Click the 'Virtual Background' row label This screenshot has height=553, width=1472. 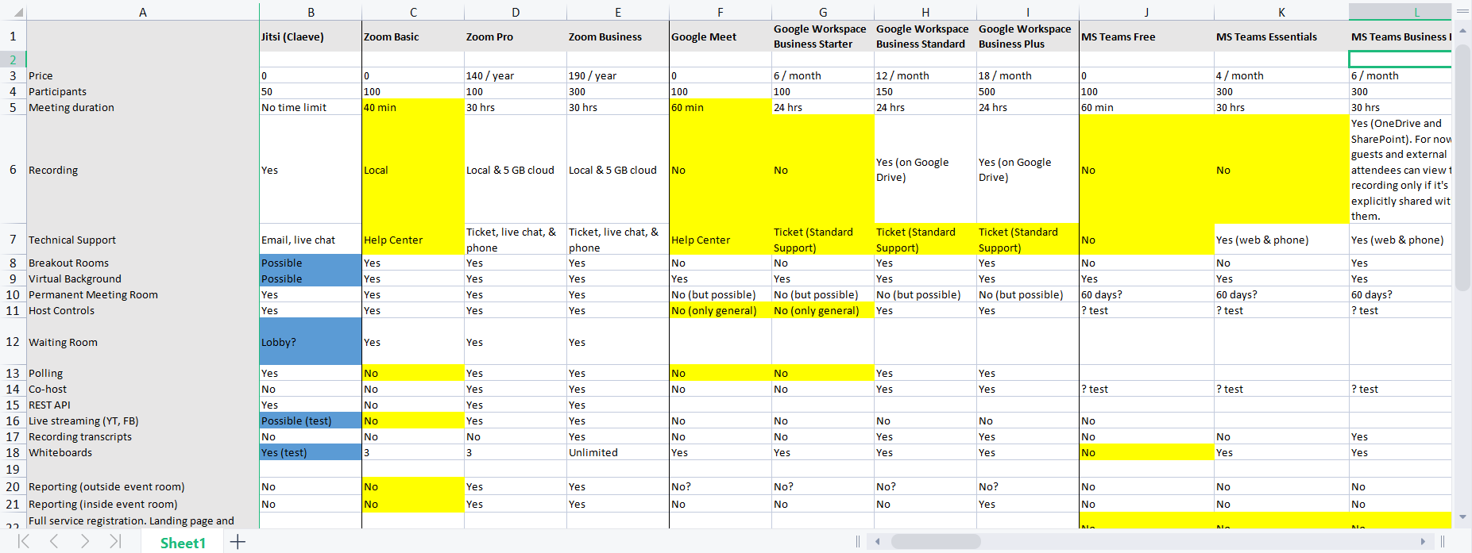[143, 278]
